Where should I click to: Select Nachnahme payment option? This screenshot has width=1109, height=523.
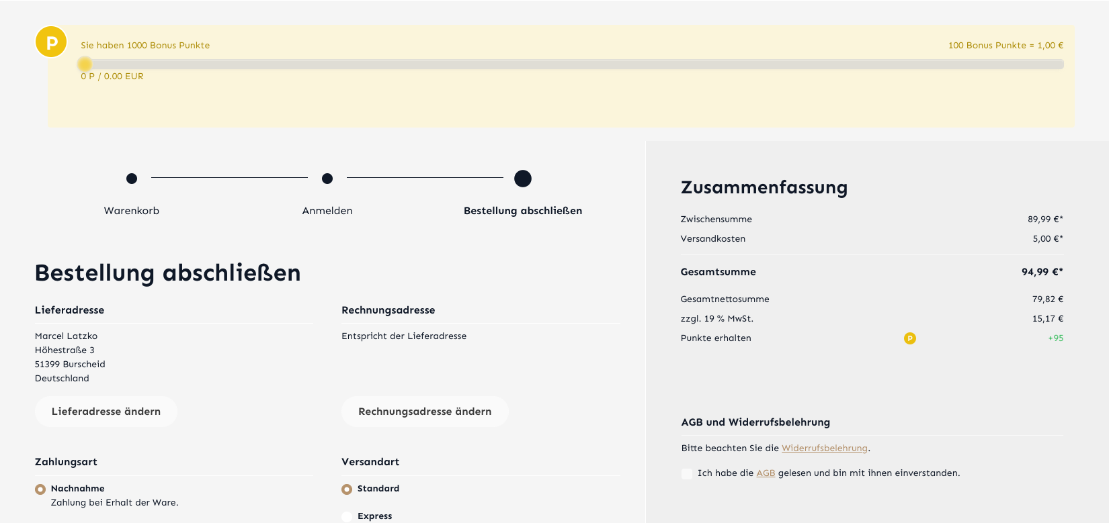(40, 489)
